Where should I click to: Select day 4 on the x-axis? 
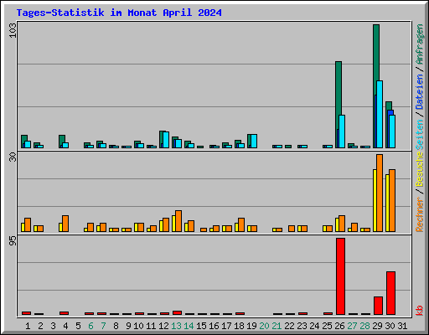tap(65, 326)
